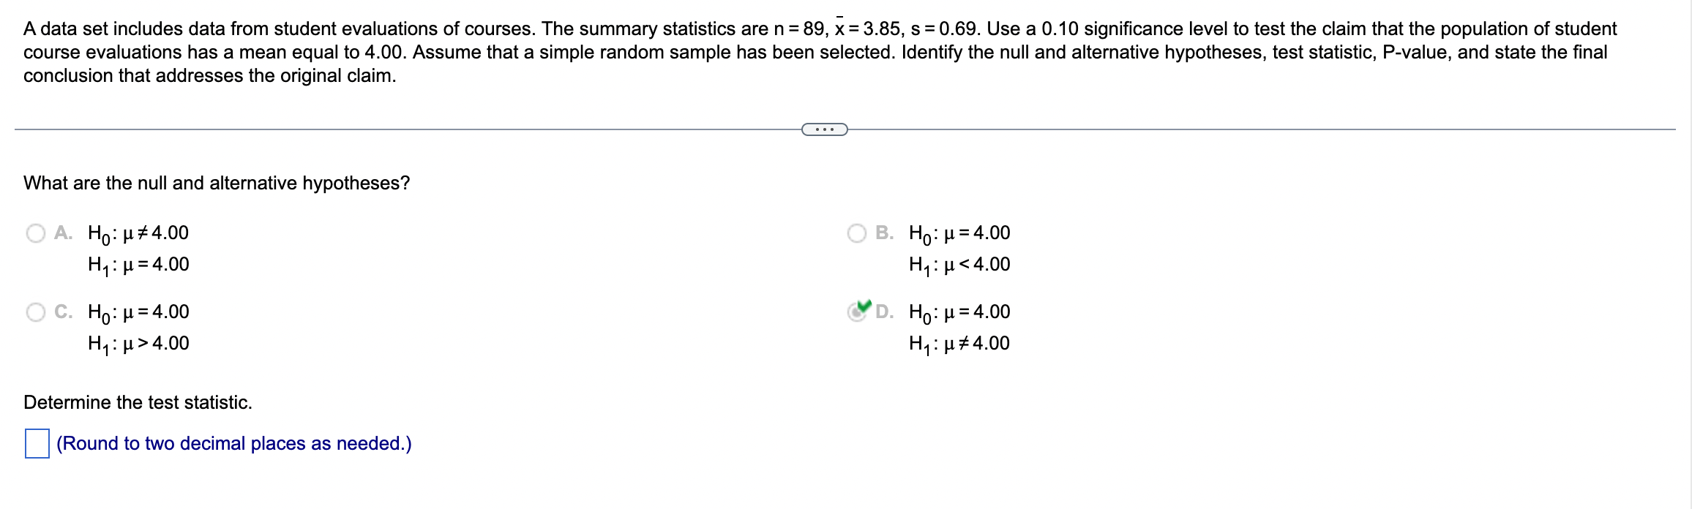Click the problem statement paragraph

coord(820,52)
